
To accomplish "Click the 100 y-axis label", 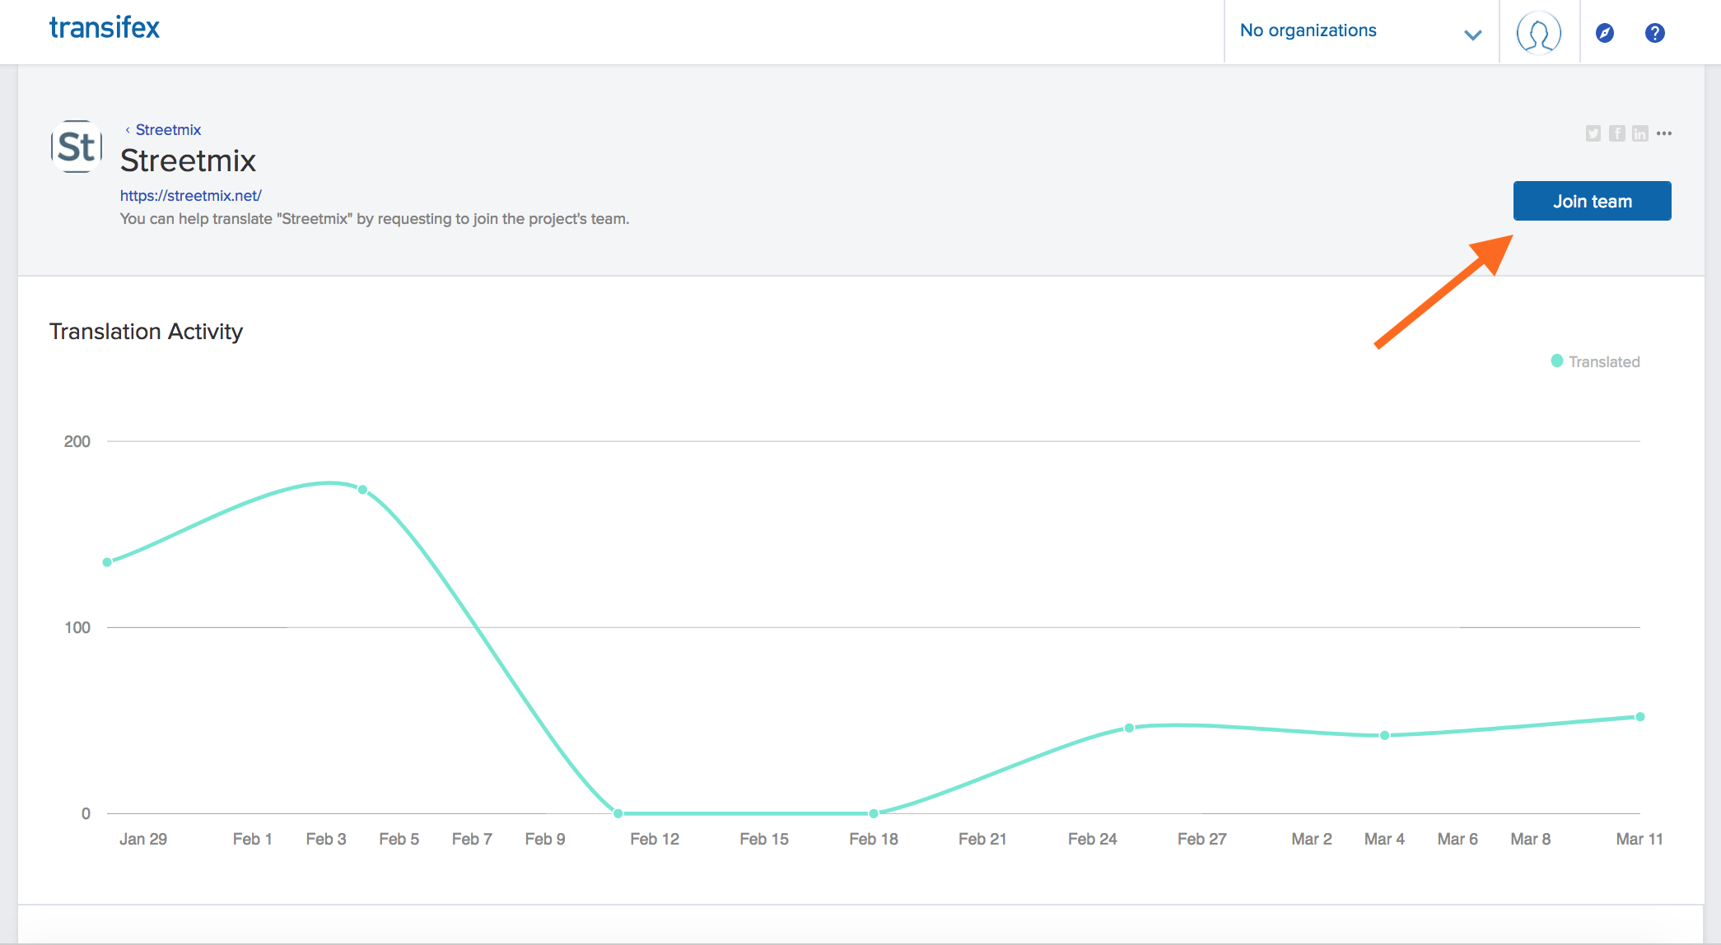I will coord(77,627).
